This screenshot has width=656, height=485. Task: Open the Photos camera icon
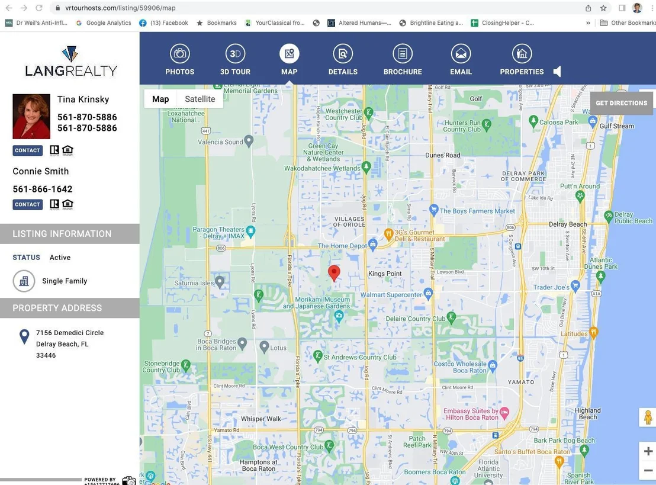[180, 54]
